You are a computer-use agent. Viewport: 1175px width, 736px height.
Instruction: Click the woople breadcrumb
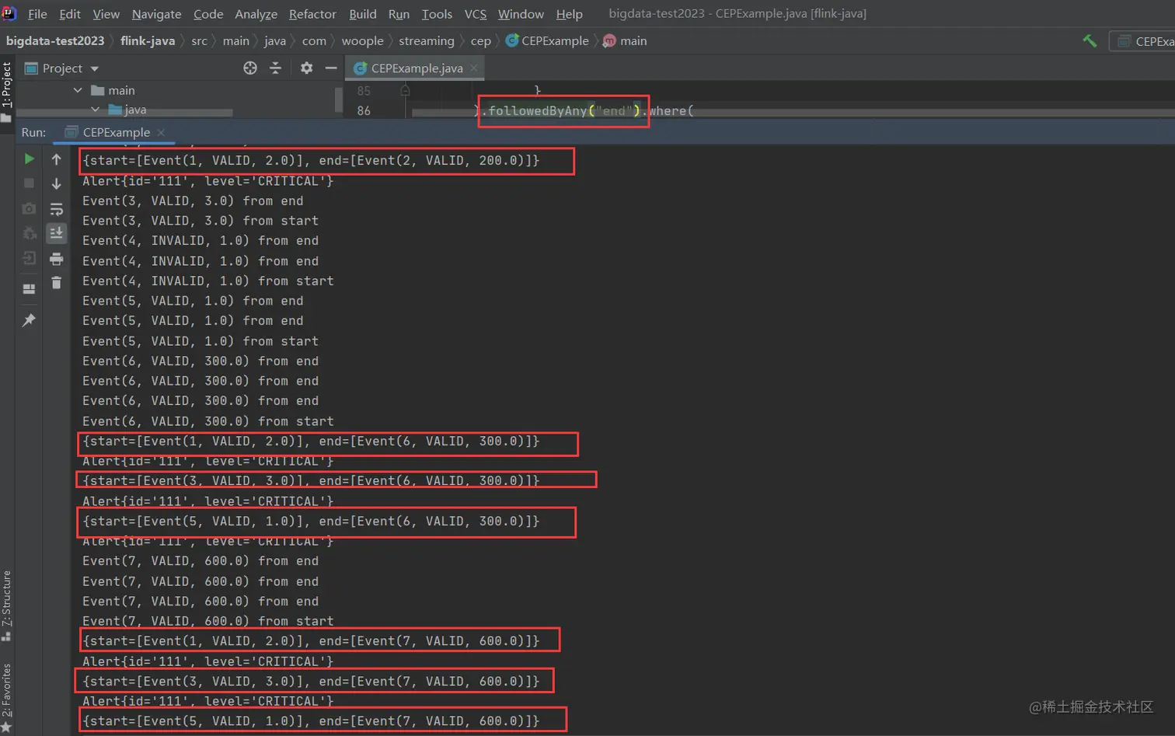click(x=362, y=40)
